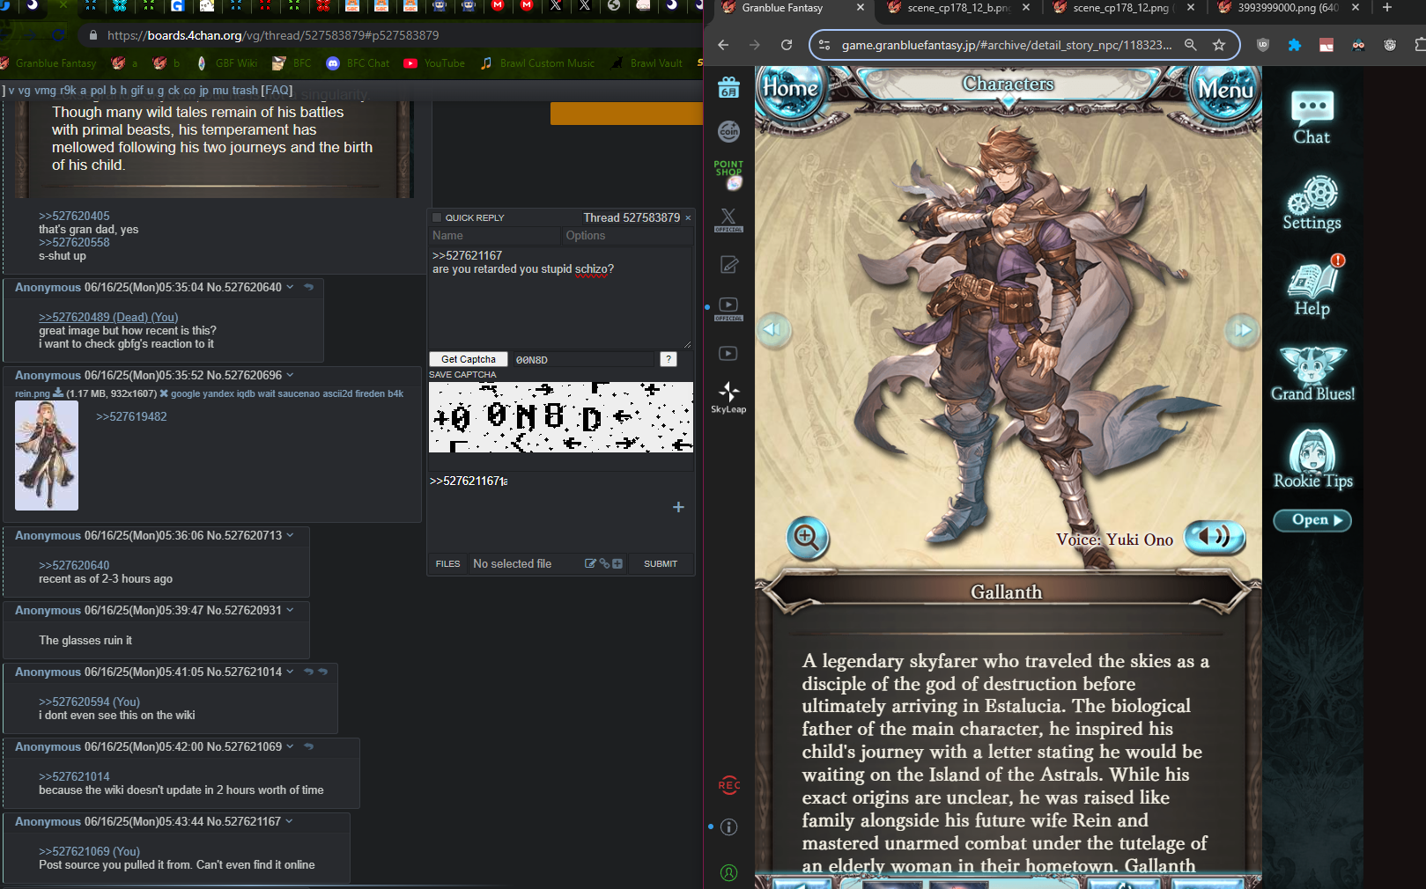
Task: Go back in the Granblue Fantasy browser
Action: 723,45
